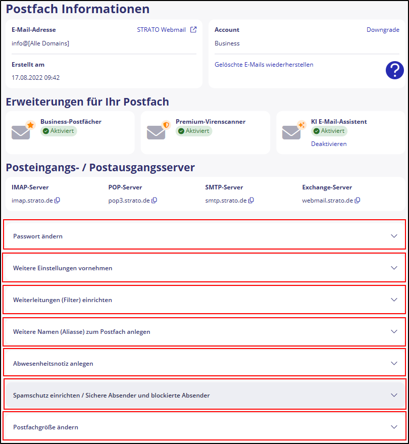The image size is (409, 444).
Task: Restore deleted emails via Gelöschte E-Mails wiederherstellen
Action: (264, 65)
